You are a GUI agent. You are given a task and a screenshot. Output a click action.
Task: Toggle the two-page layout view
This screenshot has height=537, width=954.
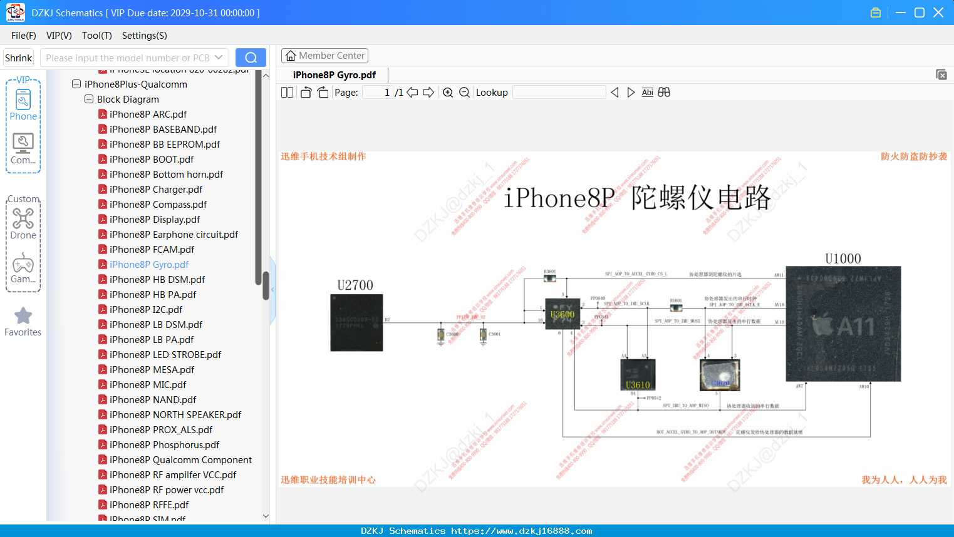click(287, 93)
